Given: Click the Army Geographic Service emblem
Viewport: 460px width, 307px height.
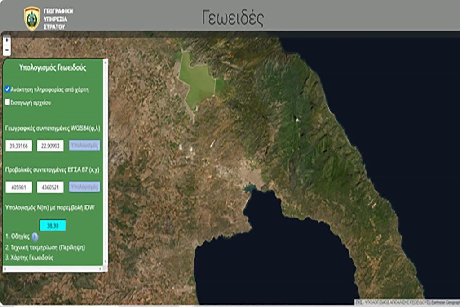Looking at the screenshot, I should tap(32, 18).
